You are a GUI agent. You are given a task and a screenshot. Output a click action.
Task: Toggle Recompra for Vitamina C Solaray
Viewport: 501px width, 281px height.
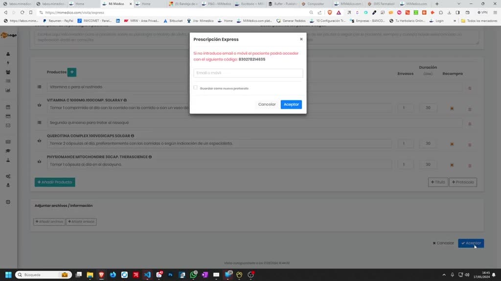click(452, 108)
